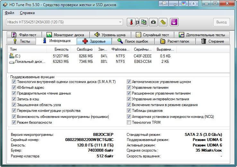The image size is (237, 167).
Task: Open the Мониторинг диска tab
Action: pyautogui.click(x=65, y=35)
